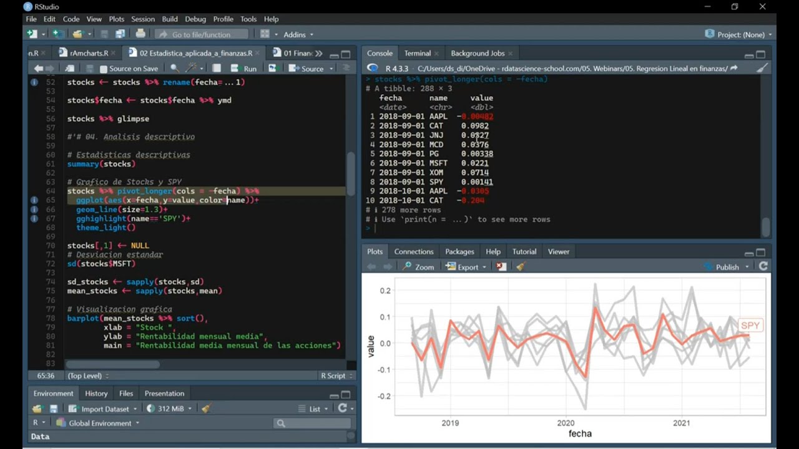
Task: Run the selected code lines
Action: [243, 69]
